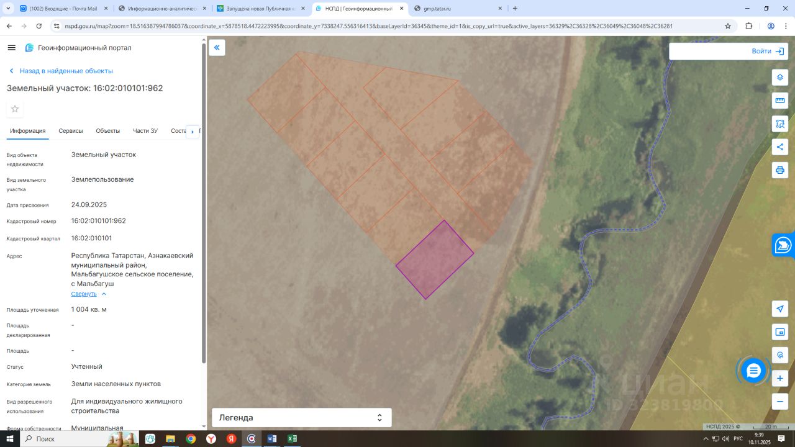
Task: Select the status value Учтенный
Action: pos(87,367)
